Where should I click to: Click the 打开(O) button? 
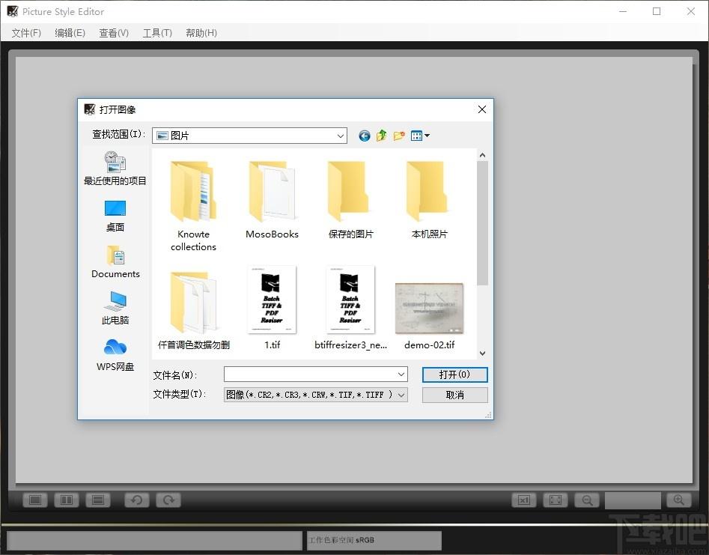coord(454,374)
